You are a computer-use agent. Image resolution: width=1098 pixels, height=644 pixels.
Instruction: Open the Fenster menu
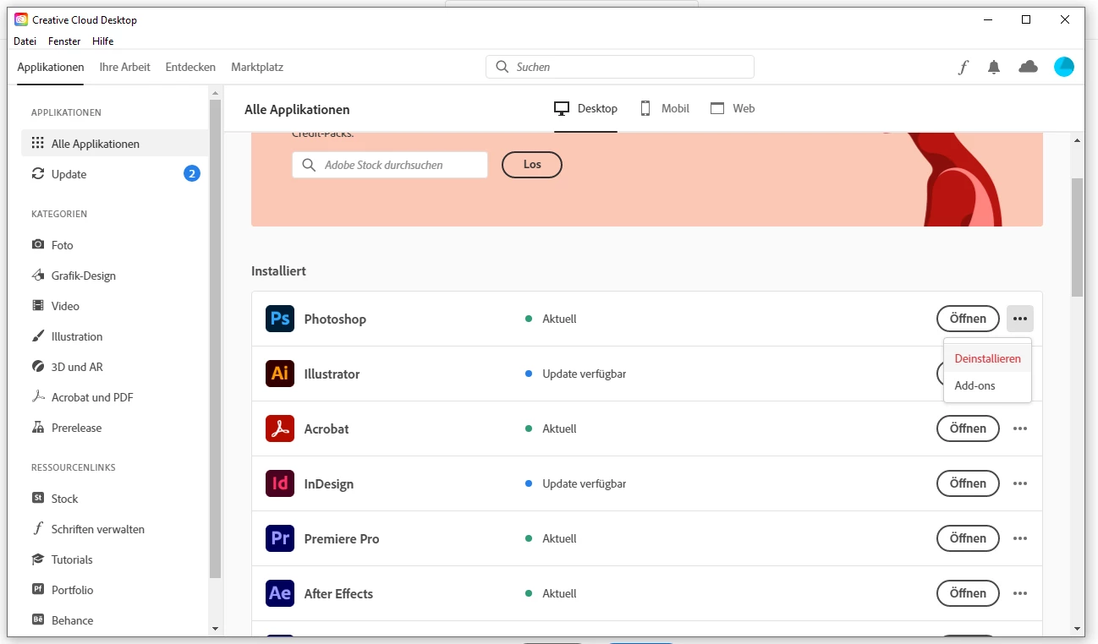[64, 41]
